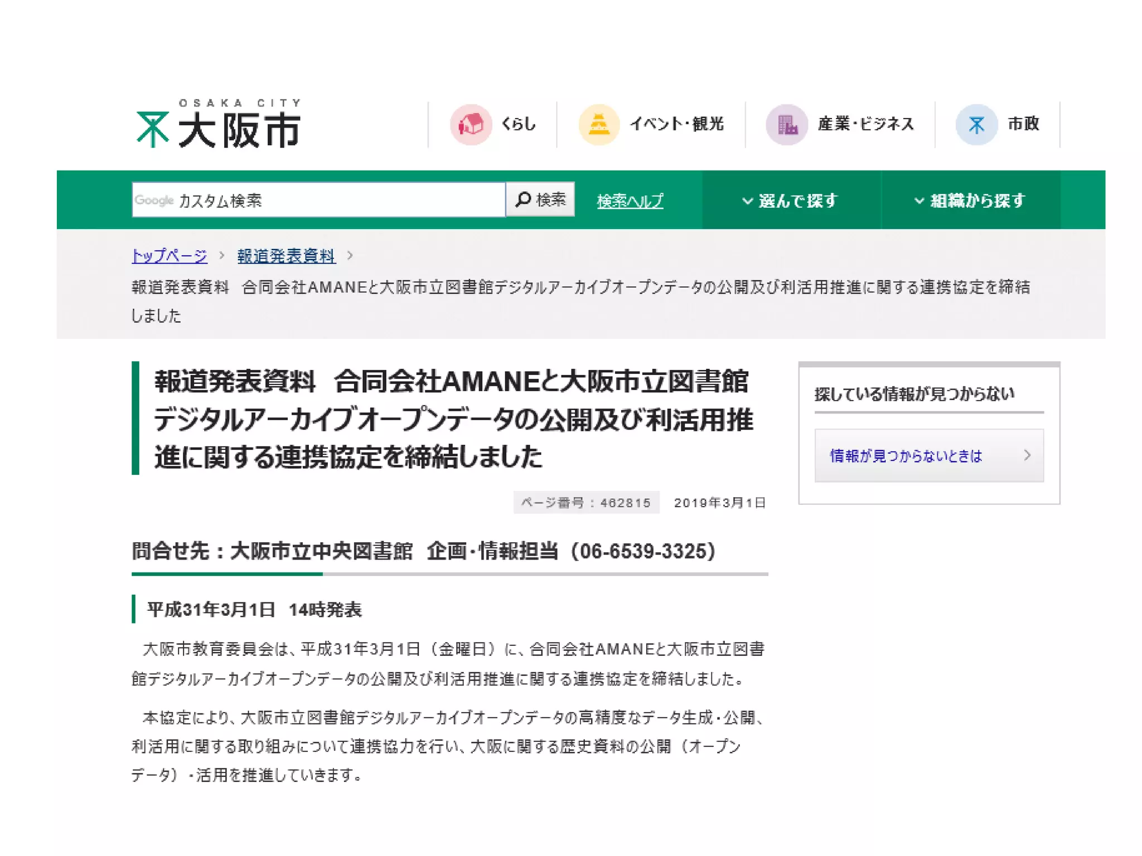The image size is (1142, 856).
Task: Expand the 組織から探す dropdown menu
Action: pos(970,201)
